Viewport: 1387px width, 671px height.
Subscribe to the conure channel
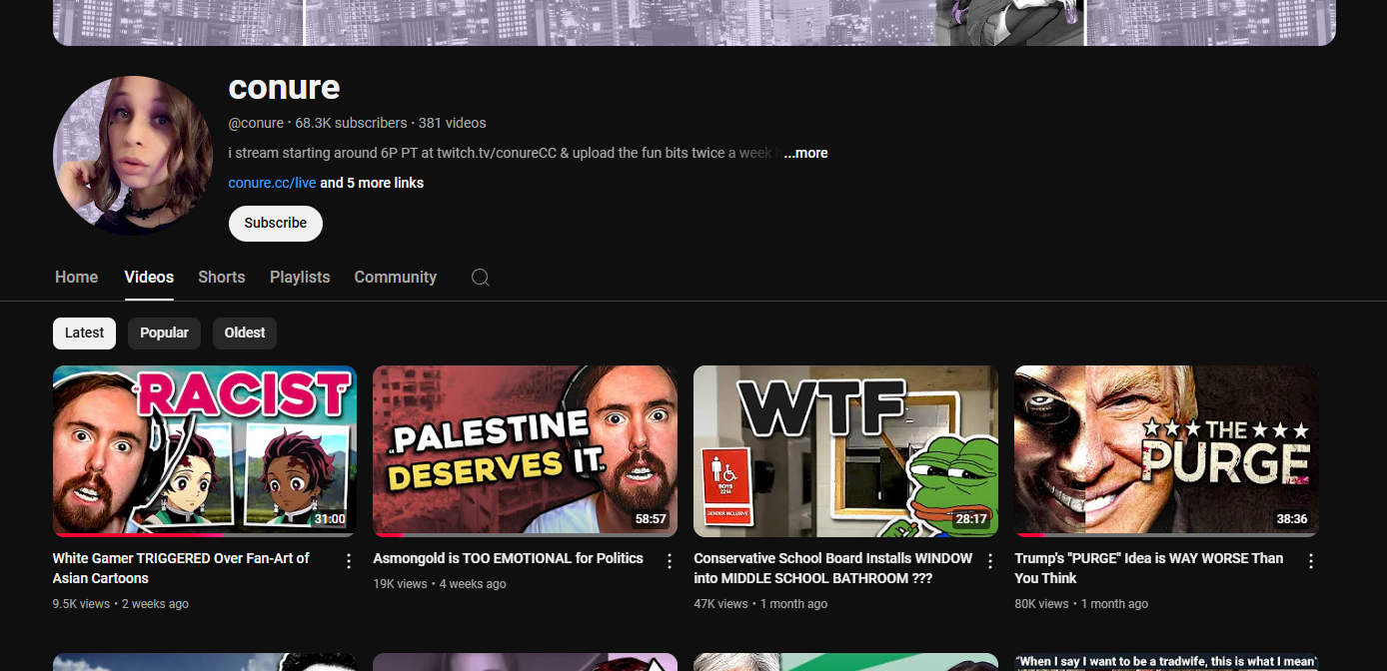click(276, 224)
